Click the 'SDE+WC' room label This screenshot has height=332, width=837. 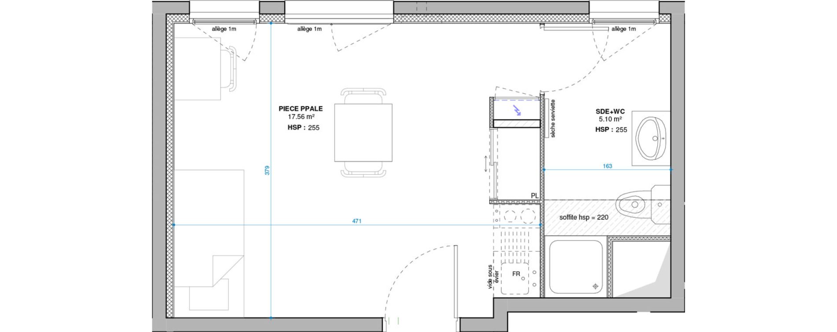(x=610, y=112)
